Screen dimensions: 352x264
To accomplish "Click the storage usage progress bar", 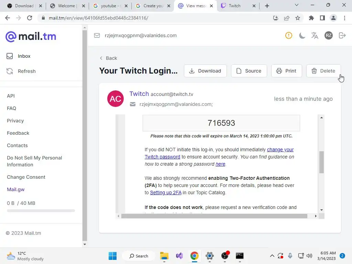I will [x=41, y=211].
